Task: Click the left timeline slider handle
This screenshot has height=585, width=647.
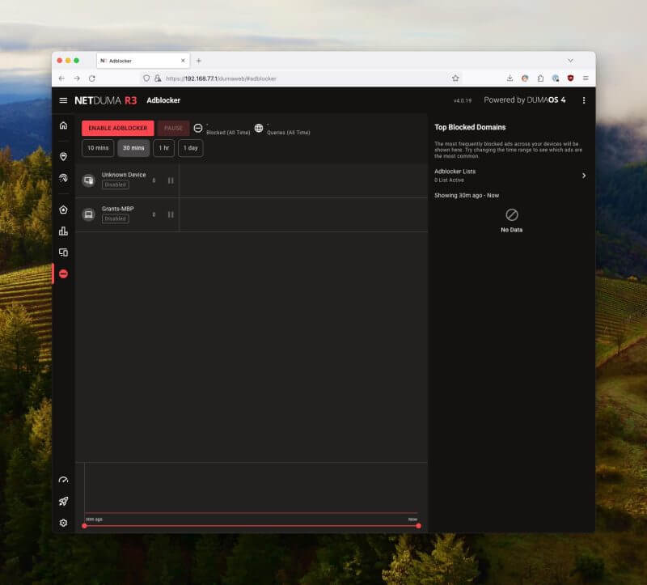Action: (x=85, y=526)
